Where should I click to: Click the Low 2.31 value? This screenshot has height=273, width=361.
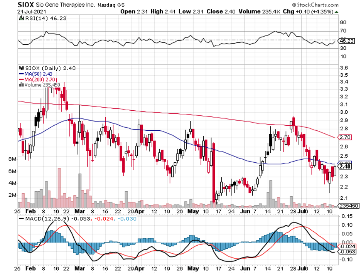[x=191, y=12]
